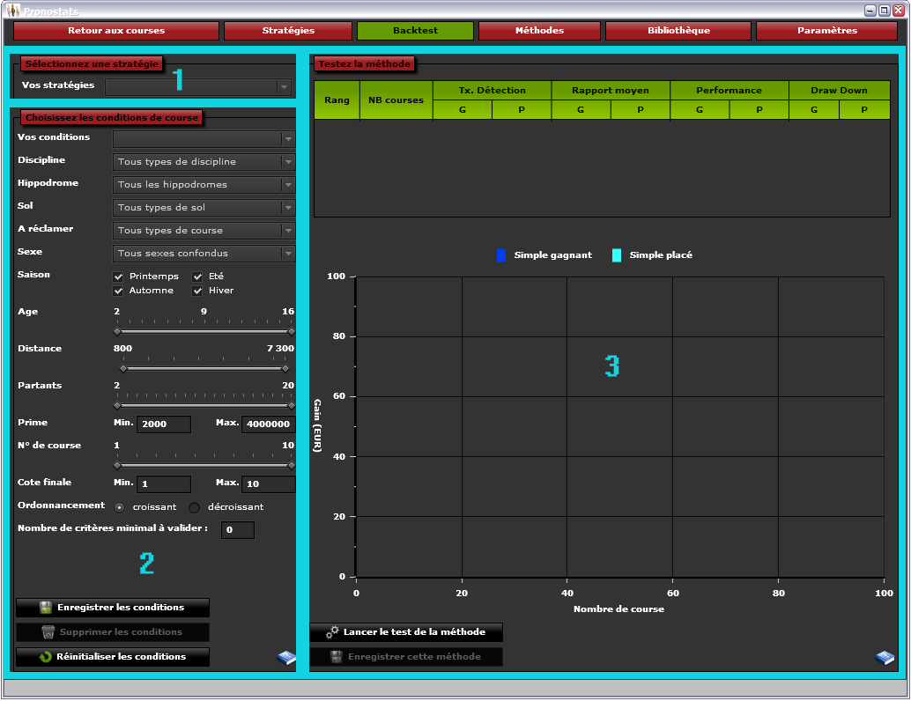The image size is (911, 701).
Task: Click the NB courses column header
Action: [396, 100]
